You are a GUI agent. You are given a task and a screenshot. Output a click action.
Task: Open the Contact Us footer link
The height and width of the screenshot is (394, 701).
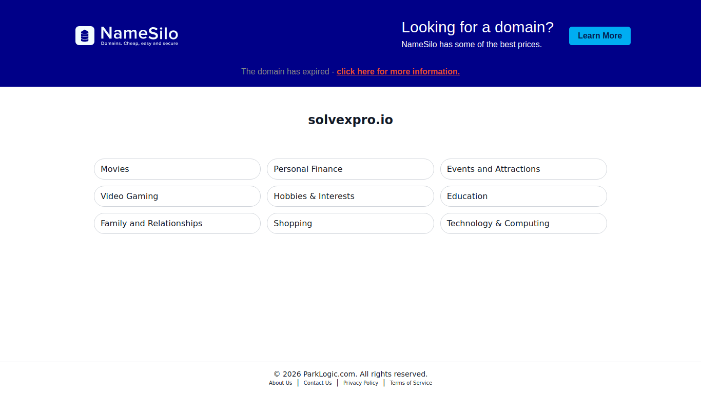pos(318,383)
